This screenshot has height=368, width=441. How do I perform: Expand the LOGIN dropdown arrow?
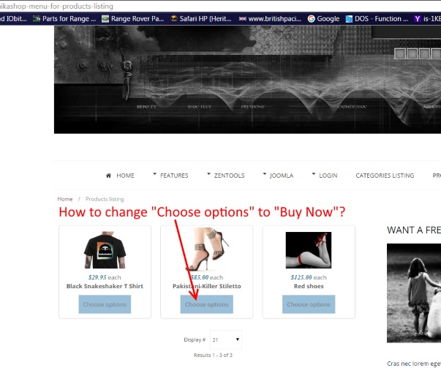pos(313,174)
